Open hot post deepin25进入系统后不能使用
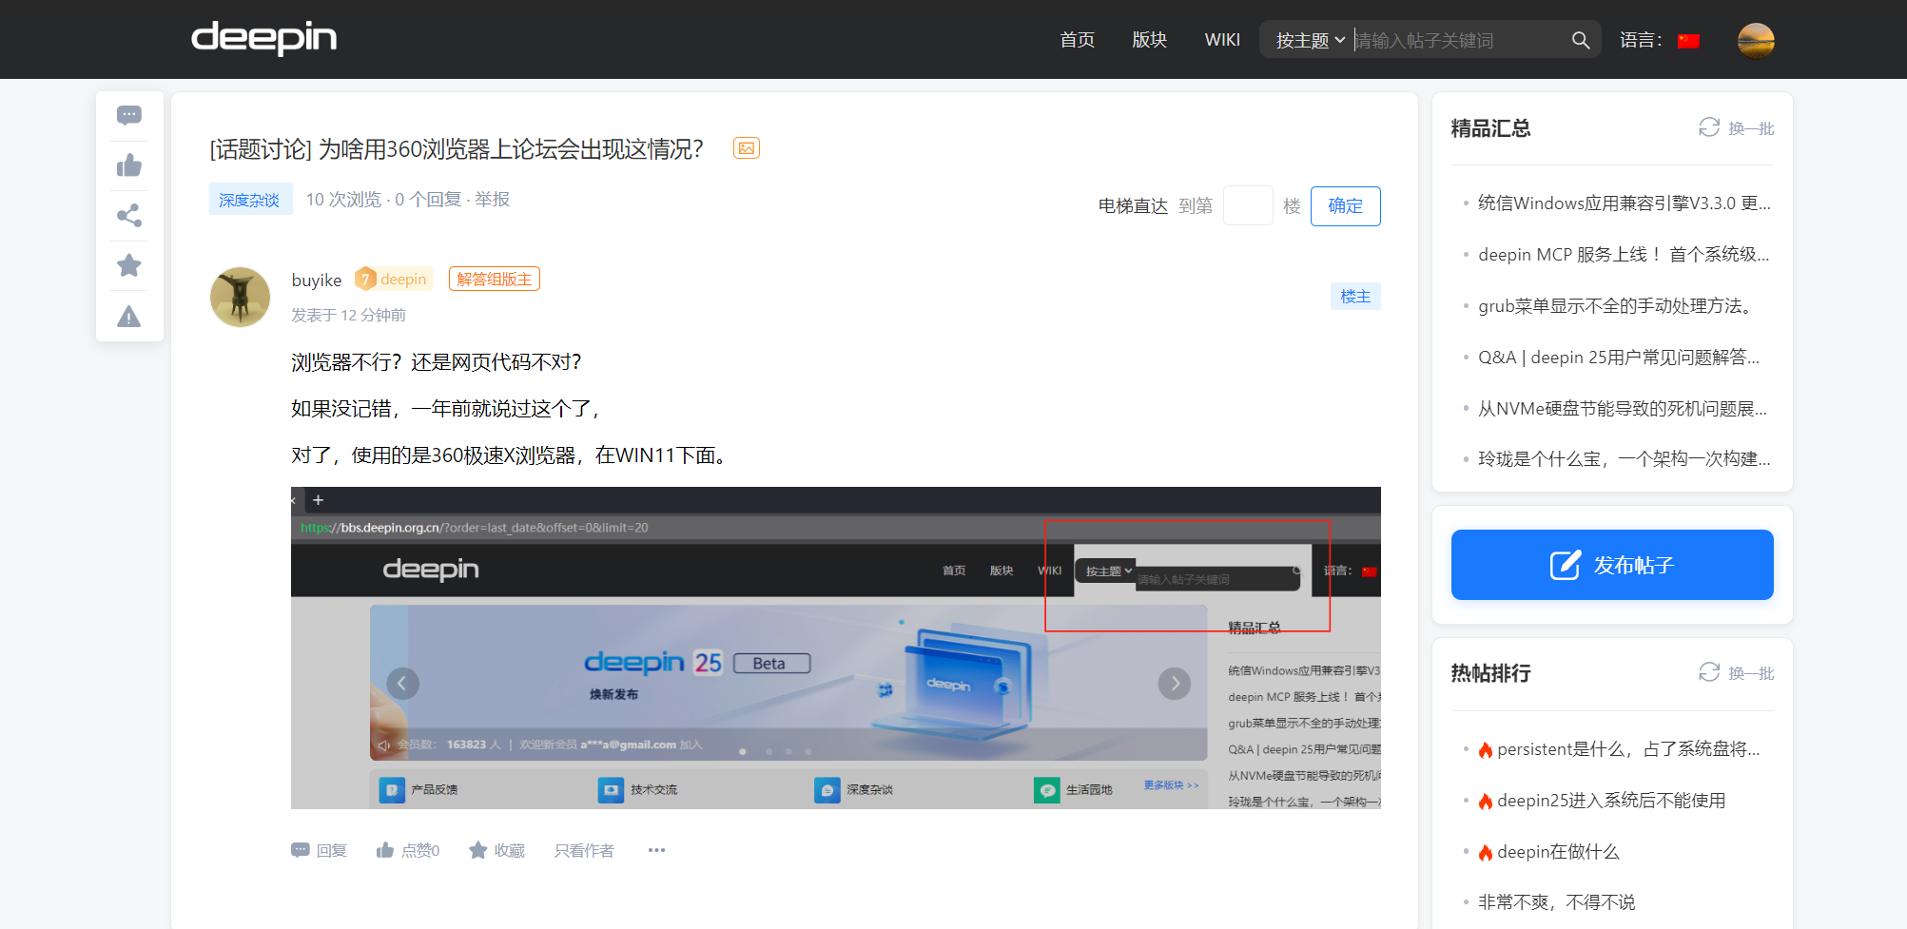 1611,800
